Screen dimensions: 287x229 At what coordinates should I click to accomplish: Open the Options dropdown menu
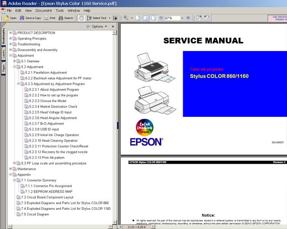click(x=99, y=27)
